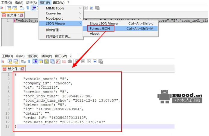Close the 新文件 1 tab in upper window
Screen dimensions: 209x136
point(21,15)
